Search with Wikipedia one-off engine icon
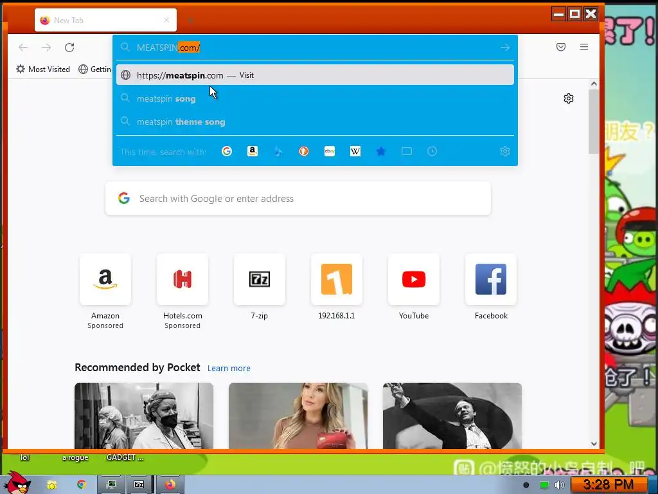Viewport: 658px width, 494px height. (x=355, y=151)
